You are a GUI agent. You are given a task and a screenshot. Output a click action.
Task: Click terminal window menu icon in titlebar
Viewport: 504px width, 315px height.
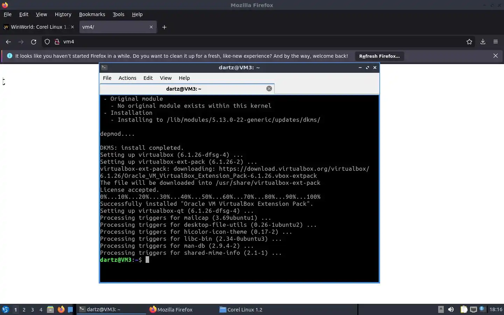(104, 68)
